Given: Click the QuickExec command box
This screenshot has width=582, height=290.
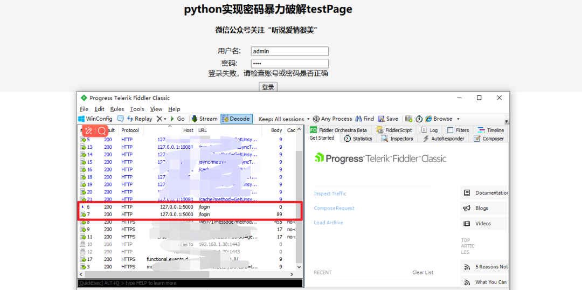Looking at the screenshot, I should 190,283.
